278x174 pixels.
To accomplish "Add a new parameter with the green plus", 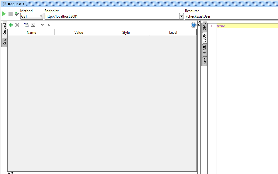I will (11, 25).
